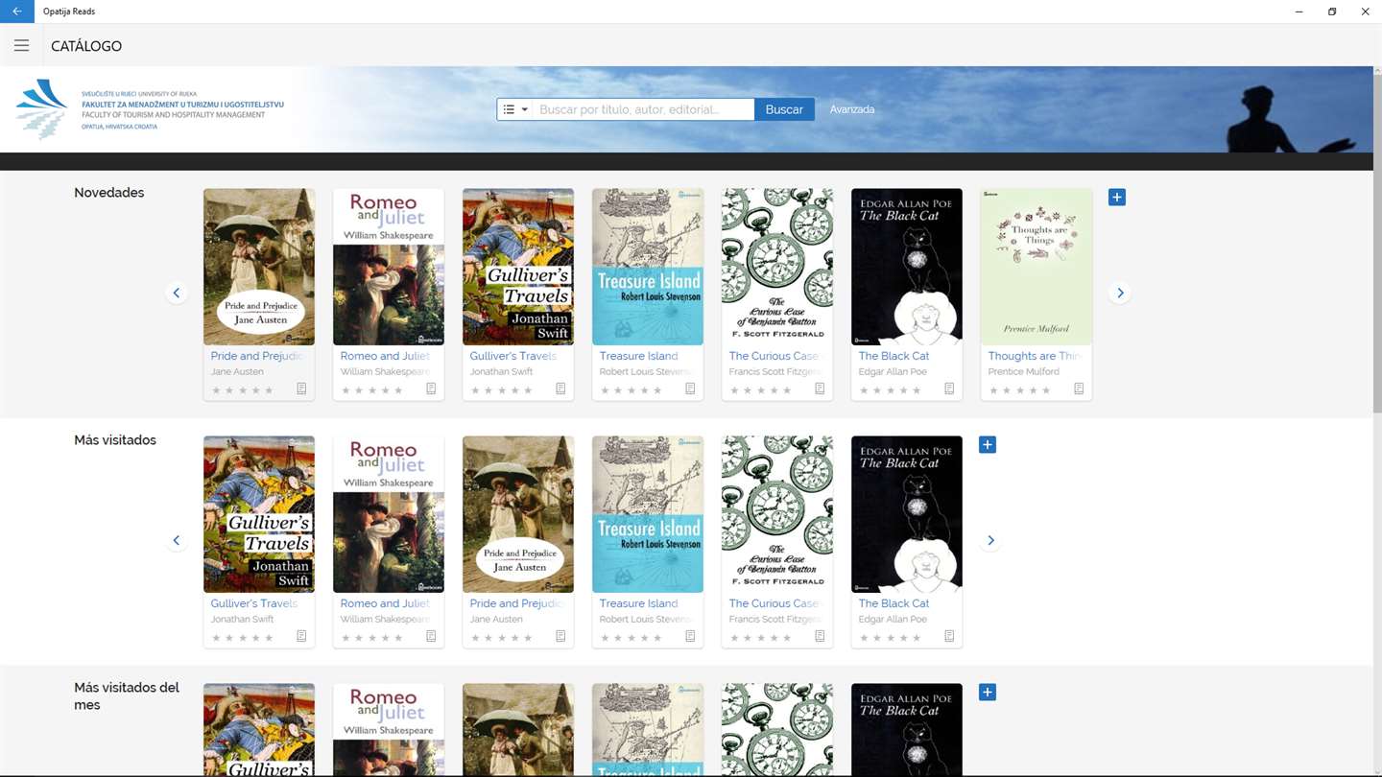Click Romeo and Juliet title link in Novedades
Image resolution: width=1382 pixels, height=777 pixels.
tap(385, 356)
